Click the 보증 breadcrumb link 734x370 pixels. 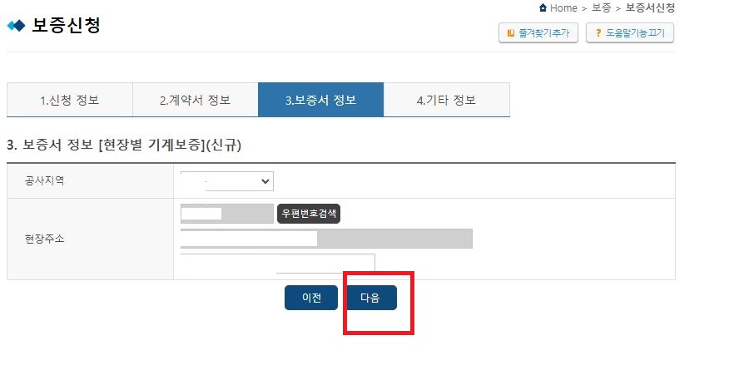pyautogui.click(x=601, y=7)
